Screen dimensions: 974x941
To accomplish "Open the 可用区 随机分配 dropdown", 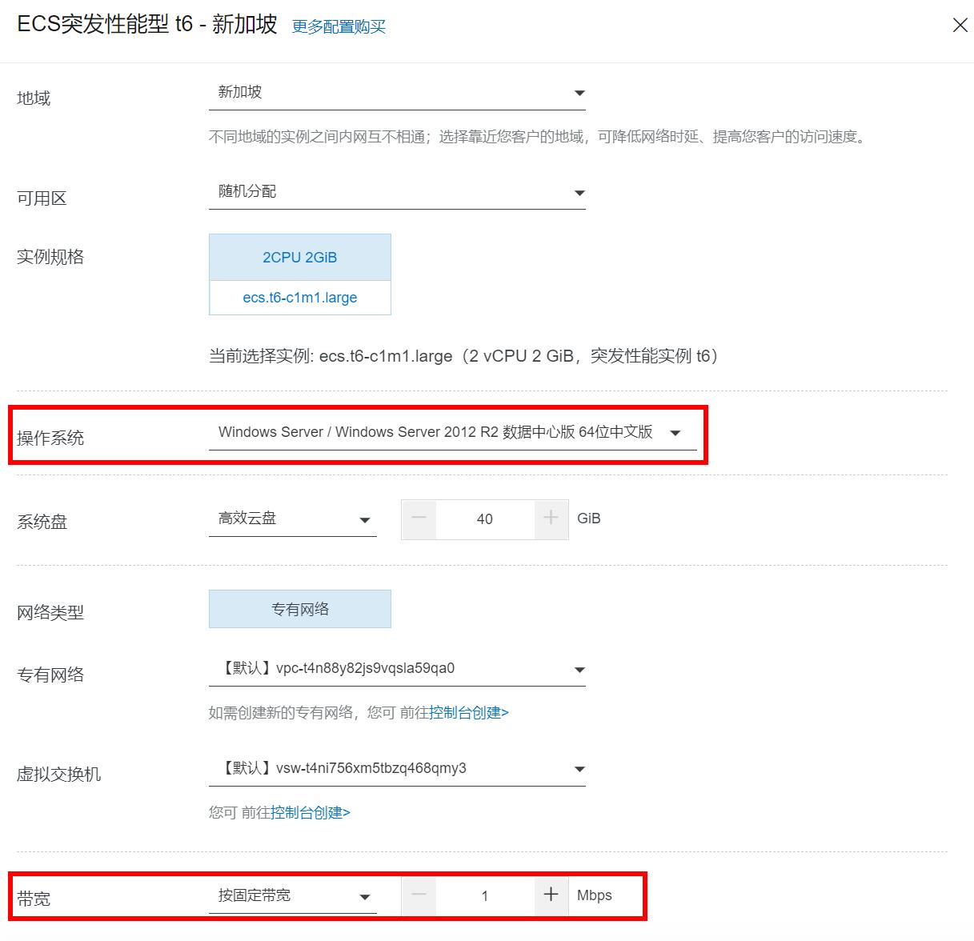I will (x=397, y=192).
